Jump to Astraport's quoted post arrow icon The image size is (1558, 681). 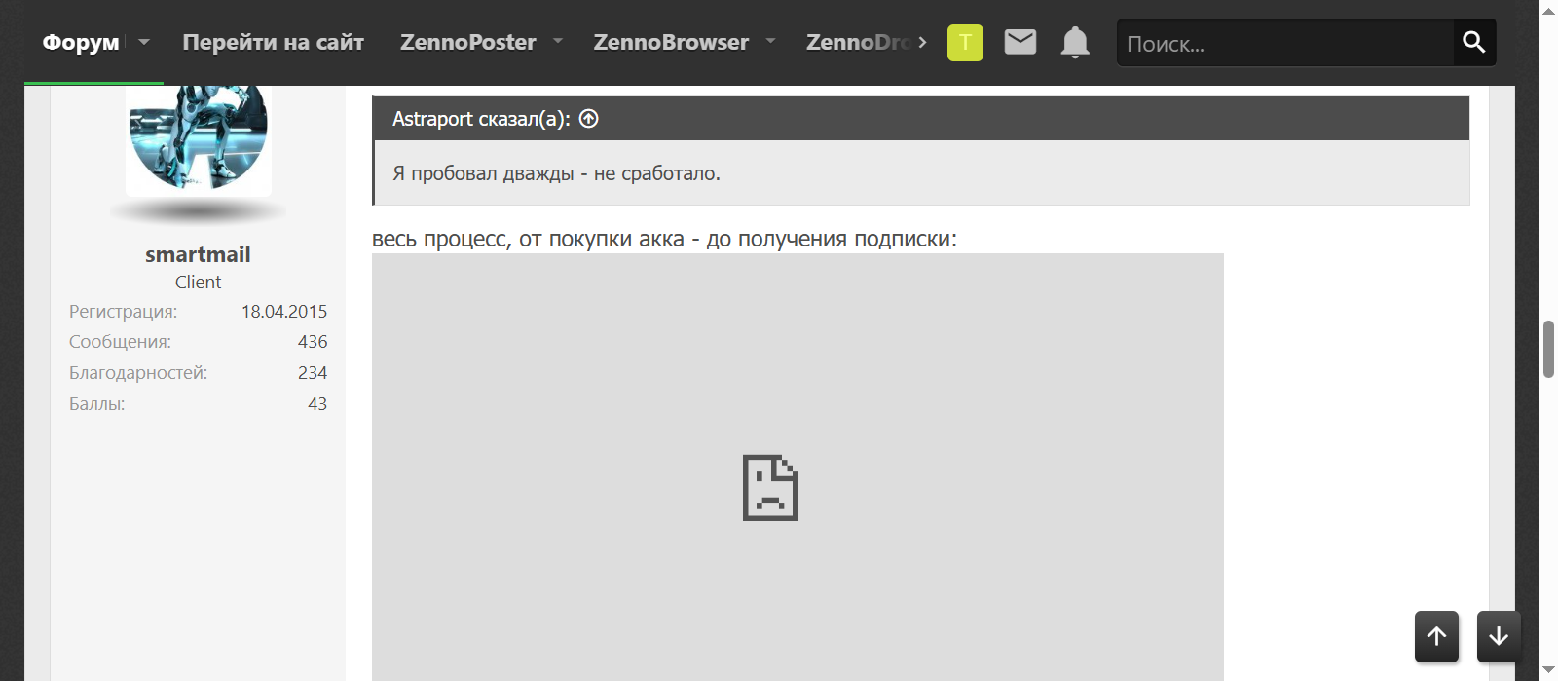pyautogui.click(x=589, y=119)
